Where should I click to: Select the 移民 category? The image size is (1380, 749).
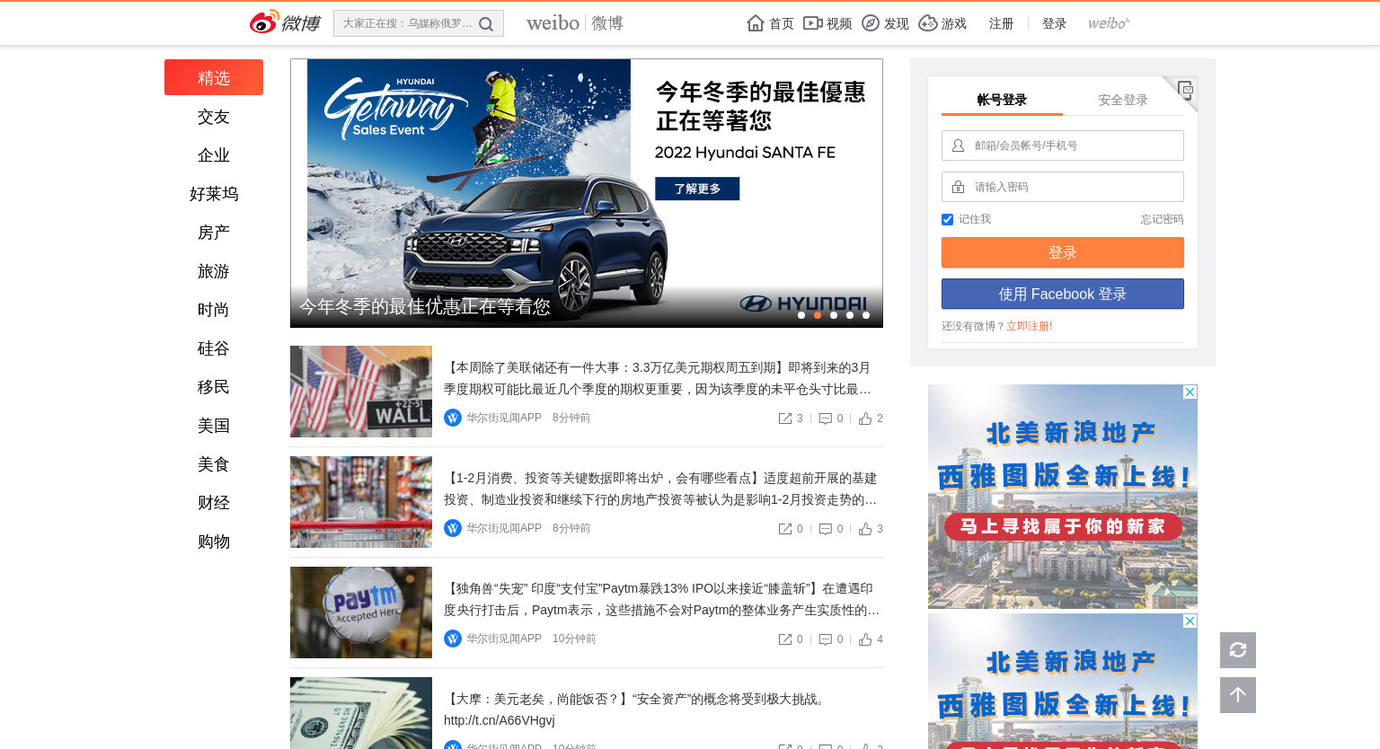(x=214, y=387)
